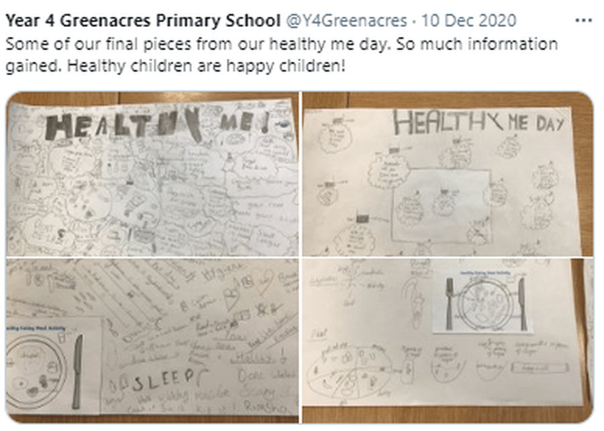604x431 pixels.
Task: Click the knife drawing beside the round plate
Action: coord(77,372)
